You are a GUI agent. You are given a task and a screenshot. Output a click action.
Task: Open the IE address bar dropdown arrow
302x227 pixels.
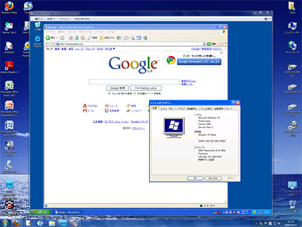(x=204, y=44)
